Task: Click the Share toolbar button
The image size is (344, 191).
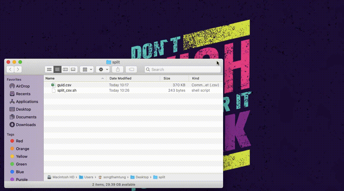Action: click(118, 69)
